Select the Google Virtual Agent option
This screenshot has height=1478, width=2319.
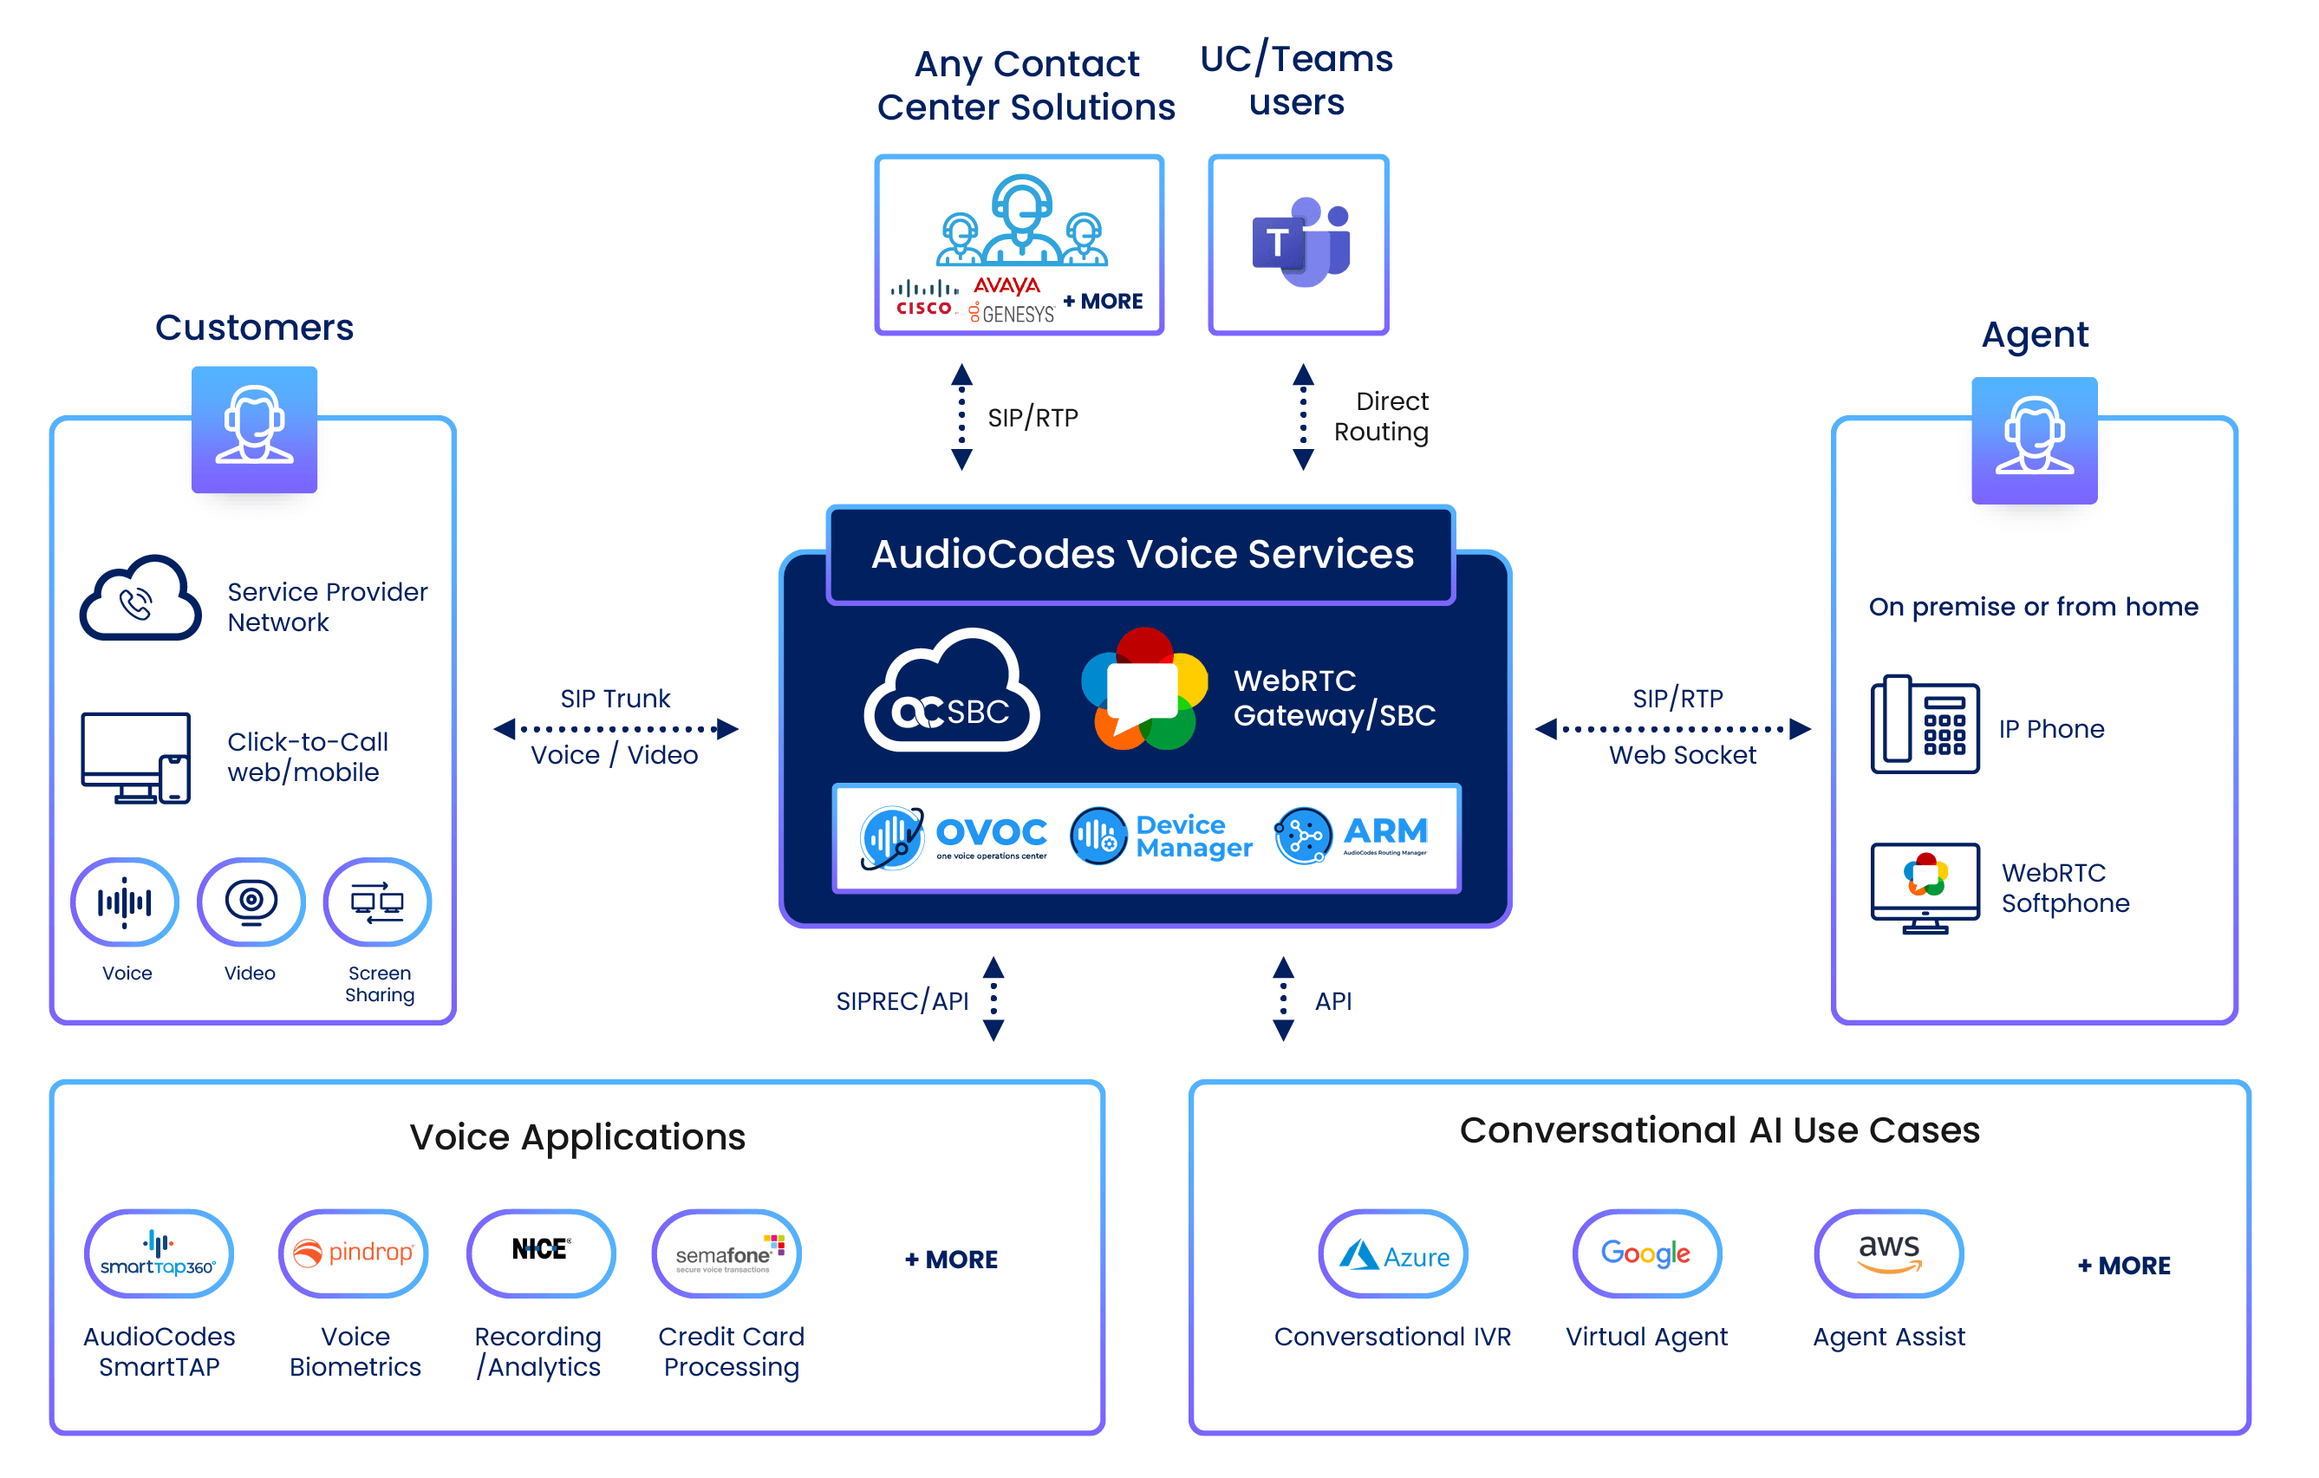point(1631,1272)
